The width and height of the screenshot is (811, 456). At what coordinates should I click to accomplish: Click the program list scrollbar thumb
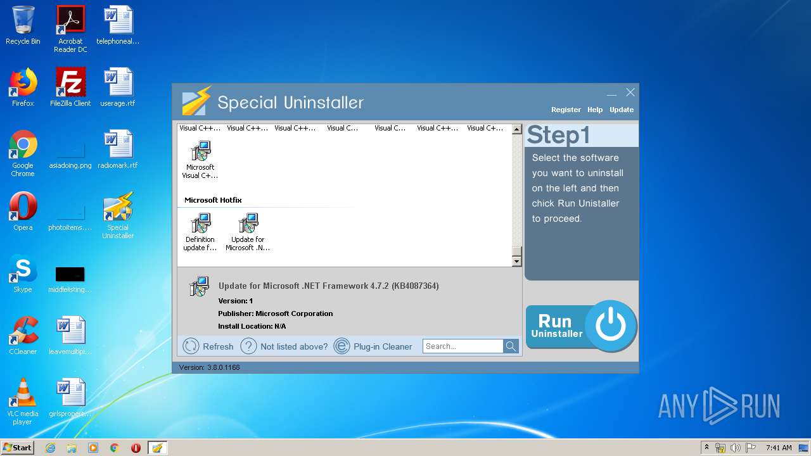(x=516, y=251)
